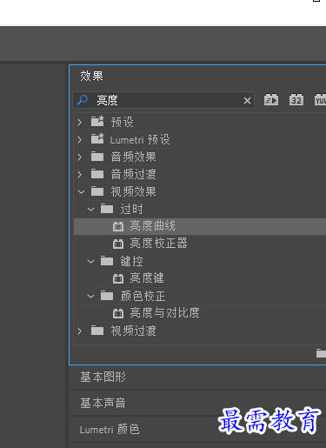The height and width of the screenshot is (448, 326).
Task: Select the 亮度键 effect label
Action: 147,278
